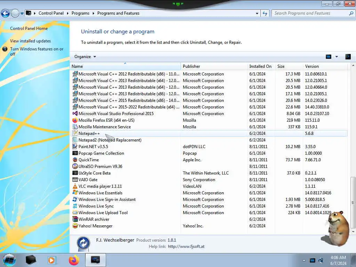Click the Yahoo! Messenger smiley icon
356x267 pixels.
pyautogui.click(x=75, y=226)
